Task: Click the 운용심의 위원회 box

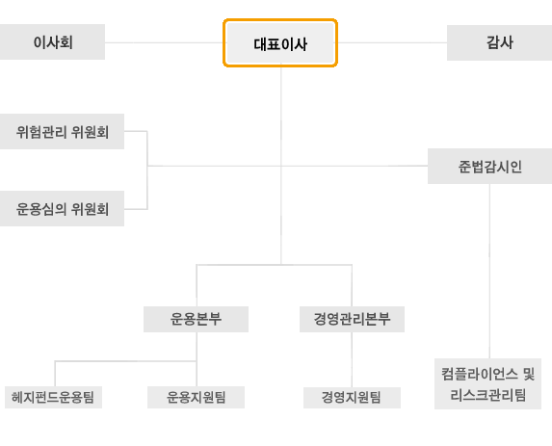Action: [62, 208]
